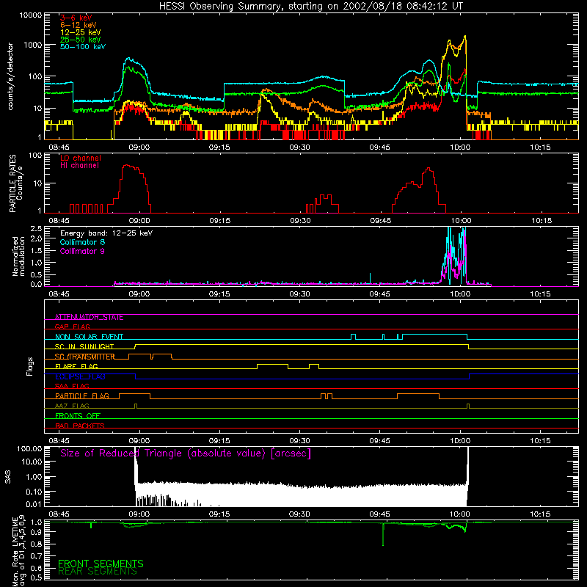Click the FRONT SEGMENTS legend label

[x=101, y=564]
